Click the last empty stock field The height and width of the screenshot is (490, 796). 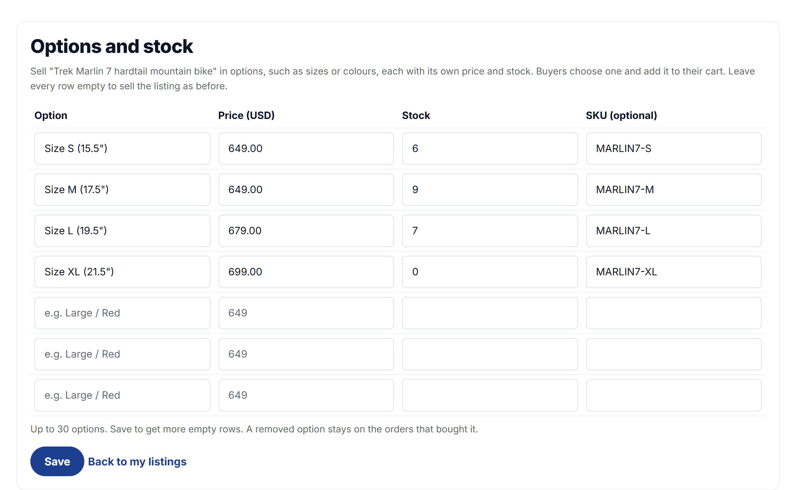(490, 395)
